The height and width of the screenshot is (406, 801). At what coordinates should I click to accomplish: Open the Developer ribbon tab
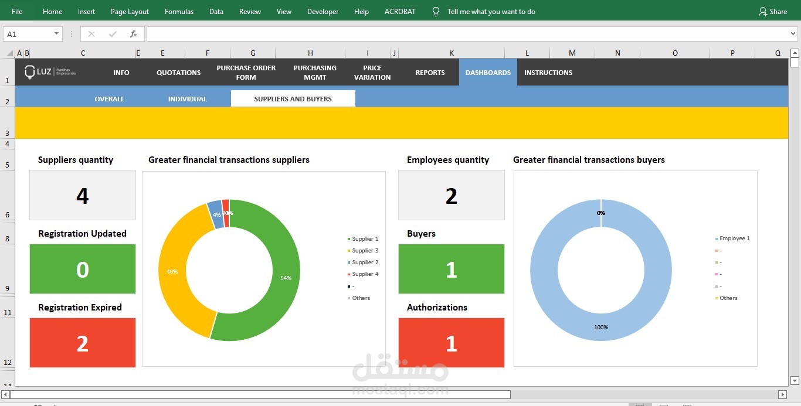click(x=323, y=11)
